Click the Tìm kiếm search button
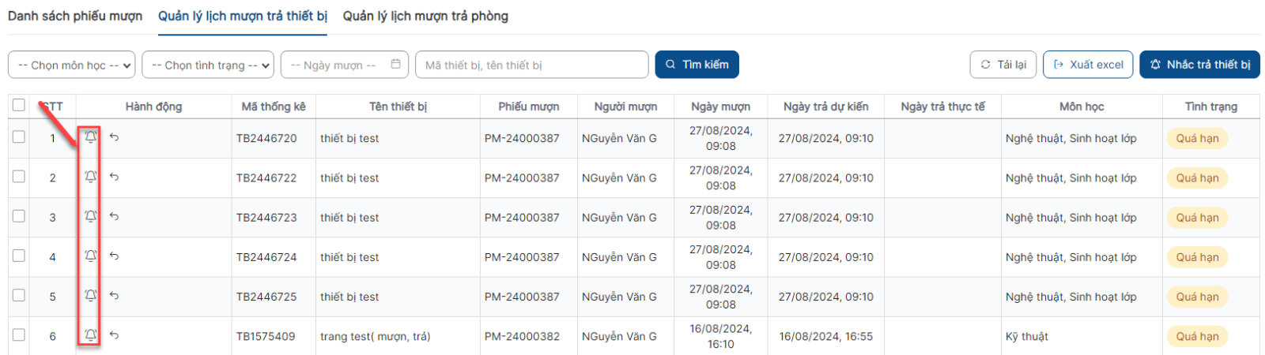This screenshot has width=1265, height=355. click(697, 65)
